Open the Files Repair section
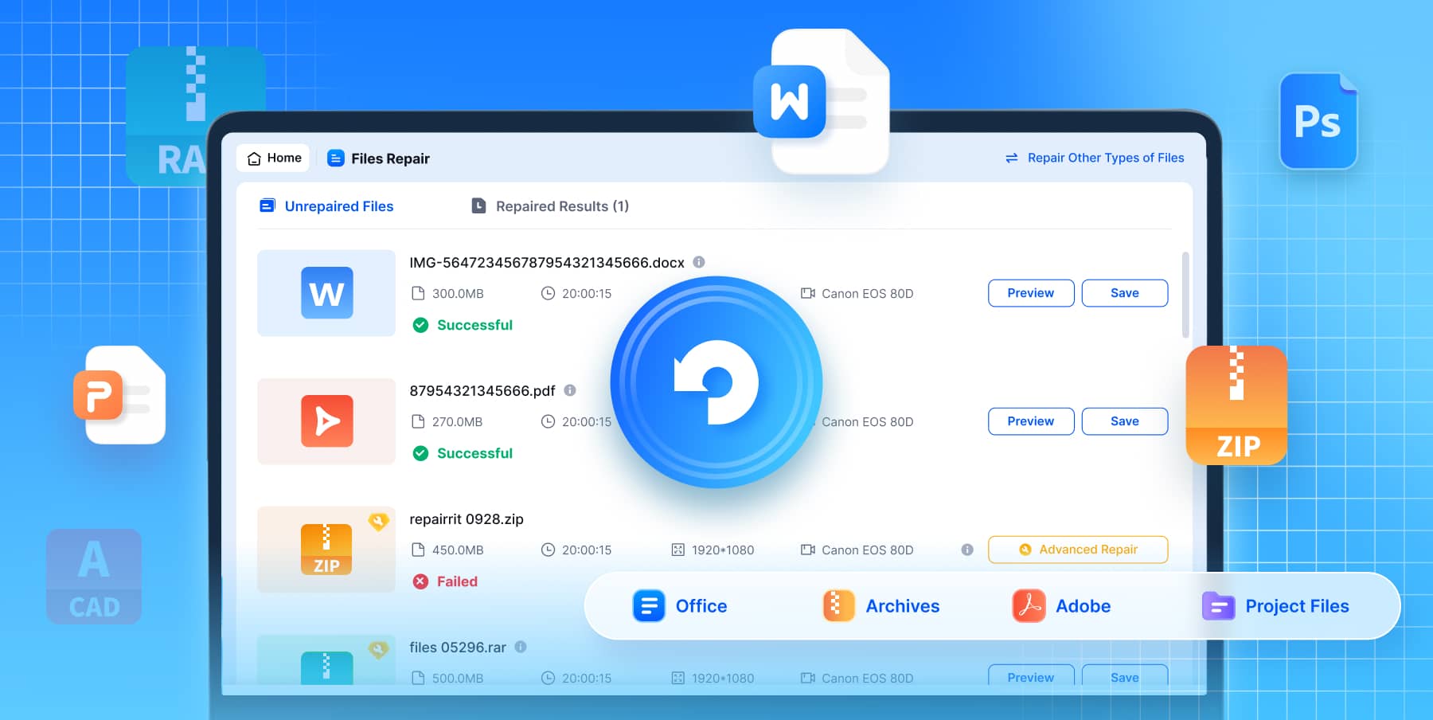Viewport: 1433px width, 720px height. click(x=378, y=158)
